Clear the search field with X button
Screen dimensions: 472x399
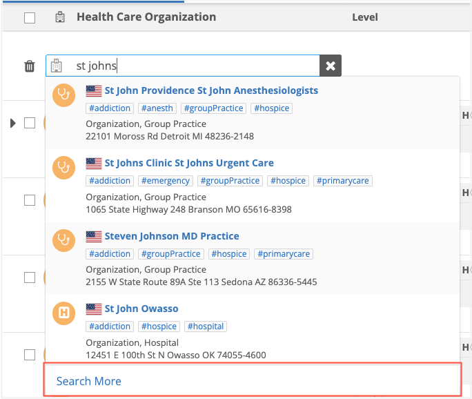pyautogui.click(x=331, y=66)
